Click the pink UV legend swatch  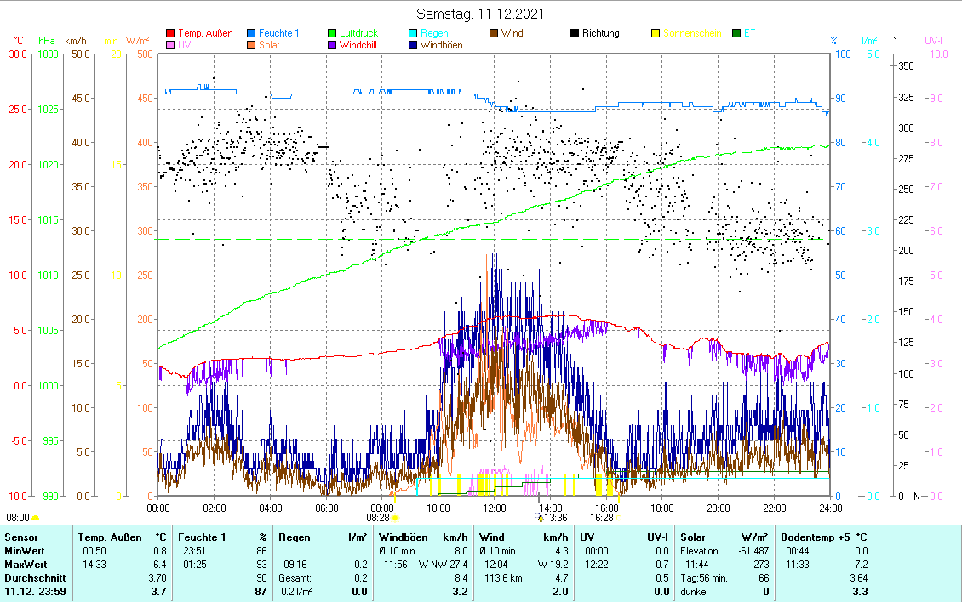171,45
